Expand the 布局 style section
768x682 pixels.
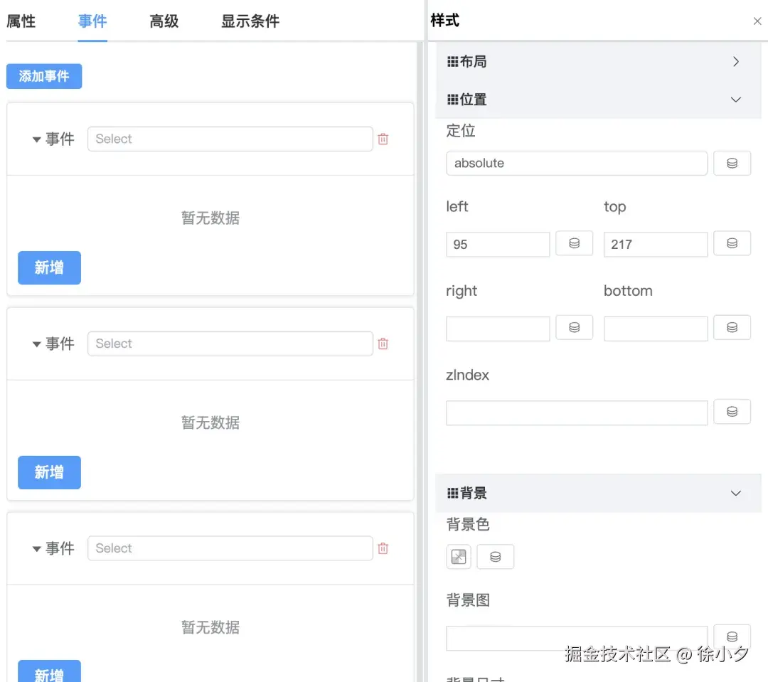point(735,61)
